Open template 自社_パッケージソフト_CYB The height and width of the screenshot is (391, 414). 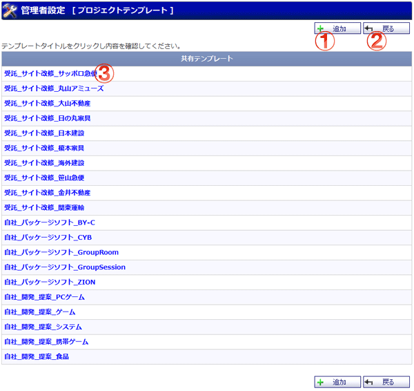[x=48, y=238]
